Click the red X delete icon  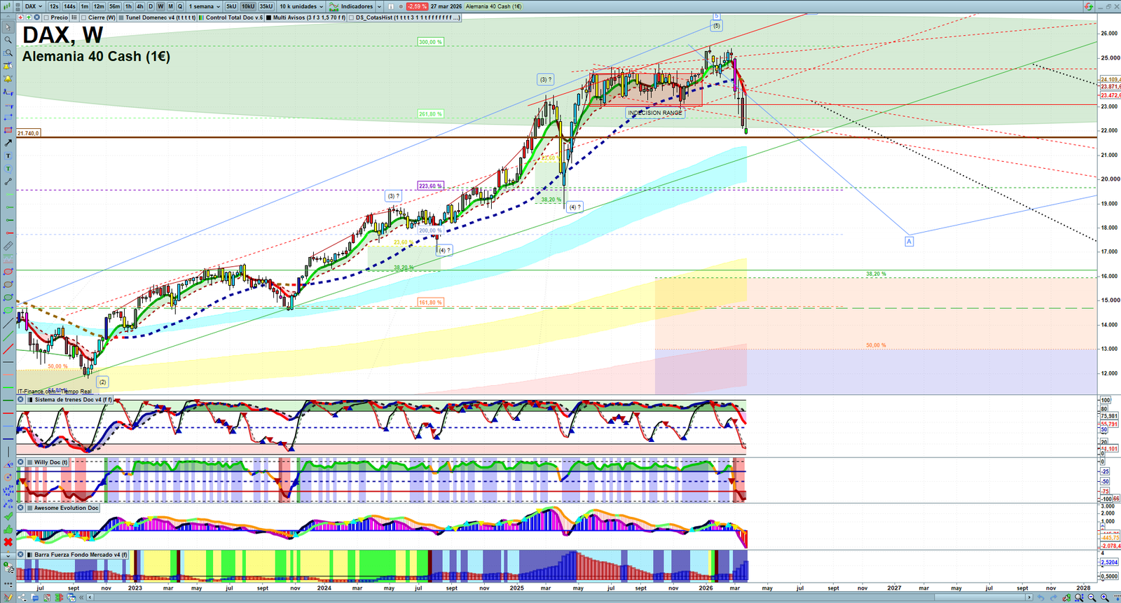click(x=8, y=542)
